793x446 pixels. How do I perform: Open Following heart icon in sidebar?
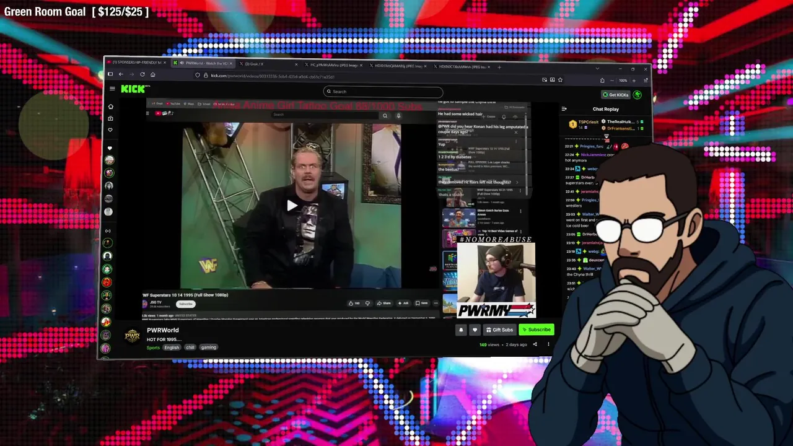coord(110,130)
